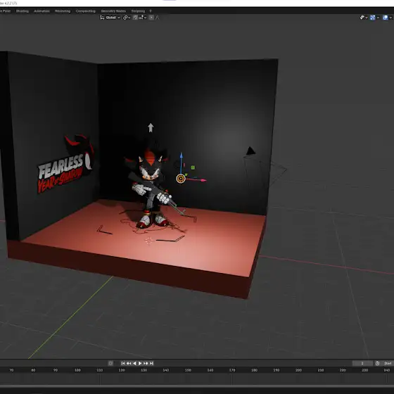The width and height of the screenshot is (394, 394).
Task: Open the Geometry Nodes workspace tab
Action: pyautogui.click(x=113, y=11)
